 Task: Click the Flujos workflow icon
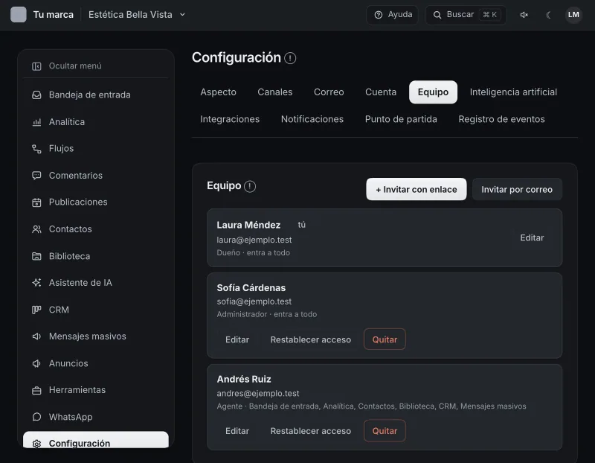pyautogui.click(x=36, y=149)
